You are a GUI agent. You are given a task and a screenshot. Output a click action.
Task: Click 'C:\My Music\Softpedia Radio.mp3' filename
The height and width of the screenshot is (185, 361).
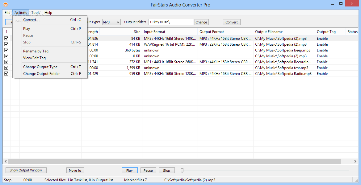pos(284,74)
